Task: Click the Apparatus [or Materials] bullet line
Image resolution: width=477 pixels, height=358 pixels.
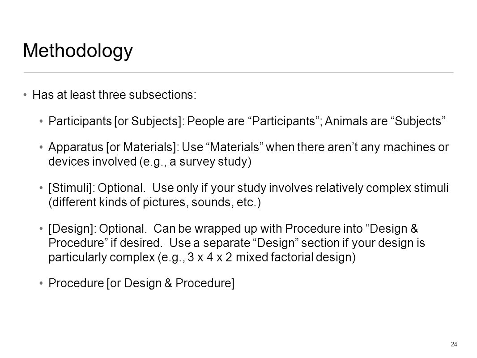Action: click(x=248, y=147)
